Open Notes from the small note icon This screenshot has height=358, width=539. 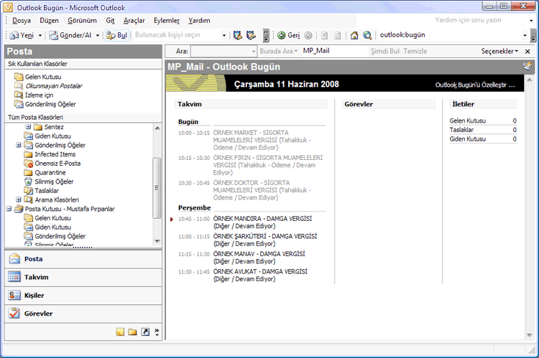coord(120,332)
